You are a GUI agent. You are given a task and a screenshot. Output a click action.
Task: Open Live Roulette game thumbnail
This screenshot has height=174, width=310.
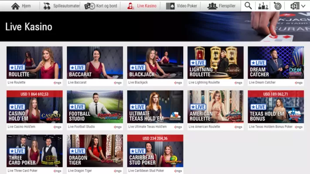click(x=34, y=63)
